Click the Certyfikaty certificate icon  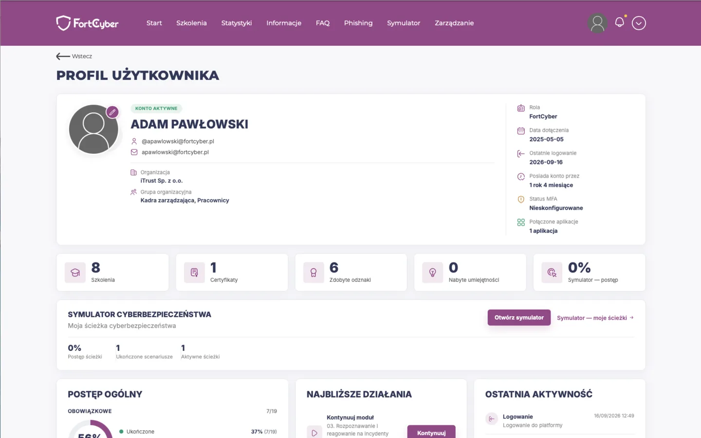(194, 273)
